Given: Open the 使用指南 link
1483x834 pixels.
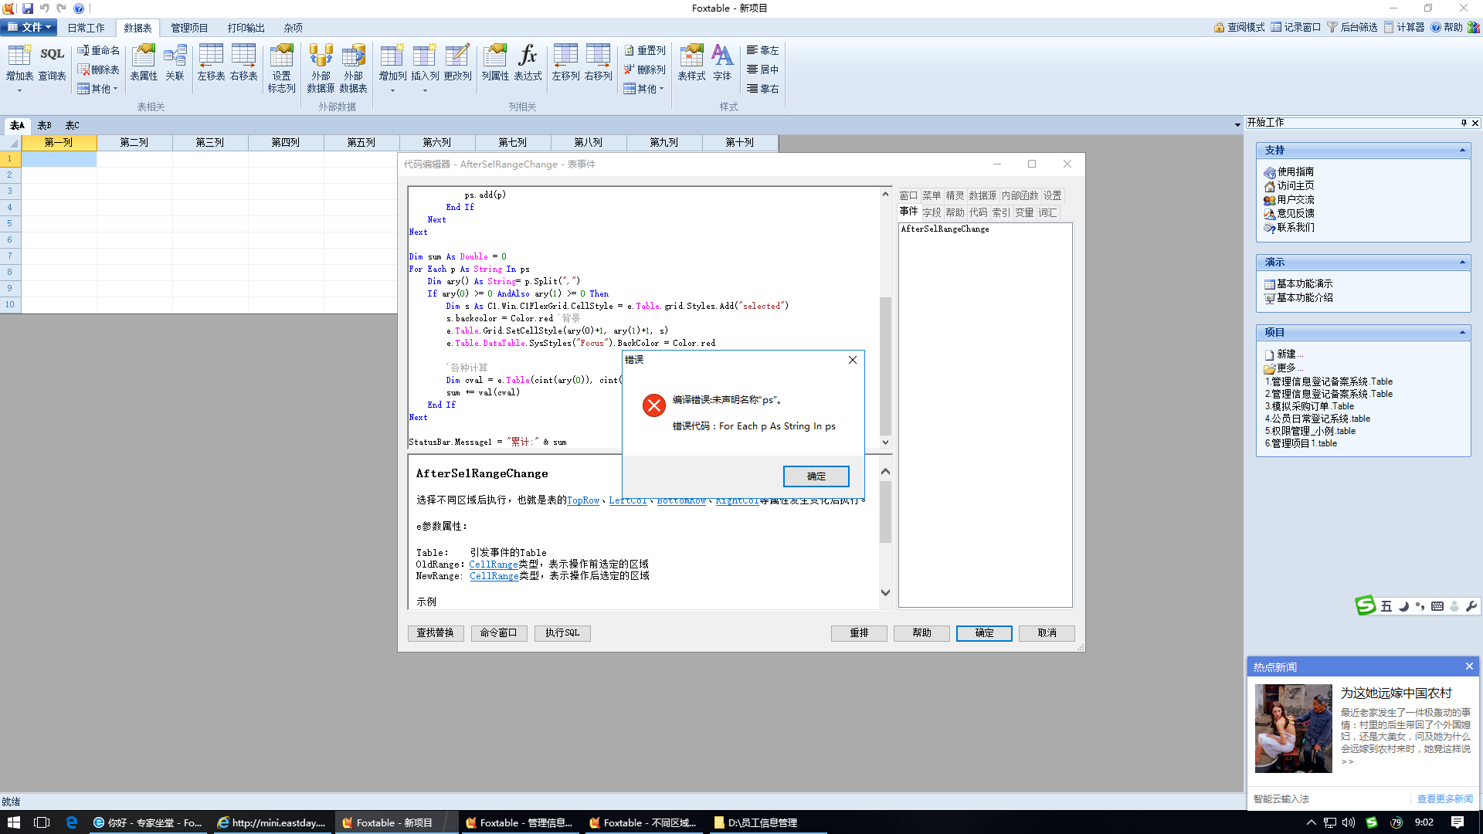Looking at the screenshot, I should (1295, 172).
